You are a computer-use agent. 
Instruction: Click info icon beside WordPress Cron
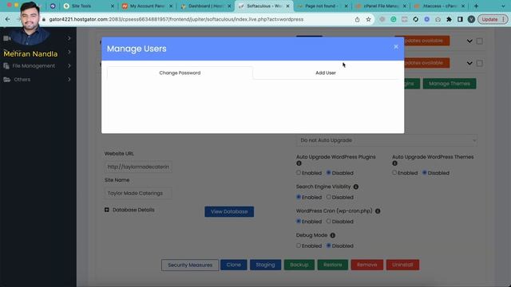pyautogui.click(x=378, y=211)
